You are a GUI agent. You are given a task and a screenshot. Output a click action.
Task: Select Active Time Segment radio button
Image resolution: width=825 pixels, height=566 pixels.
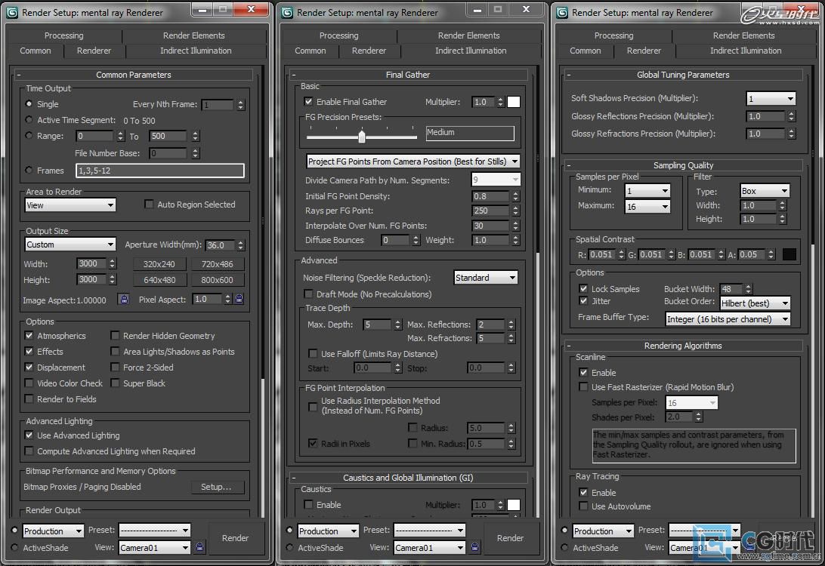tap(29, 120)
